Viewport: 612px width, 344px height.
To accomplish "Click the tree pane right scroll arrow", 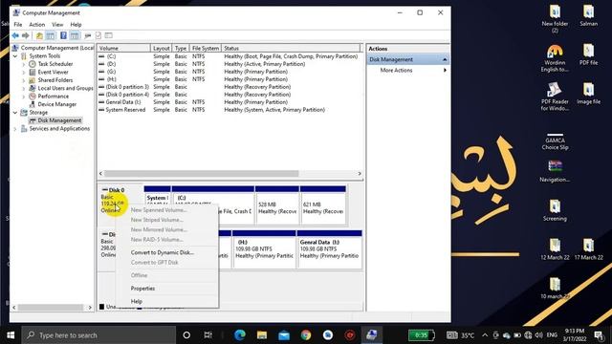I will coord(90,308).
